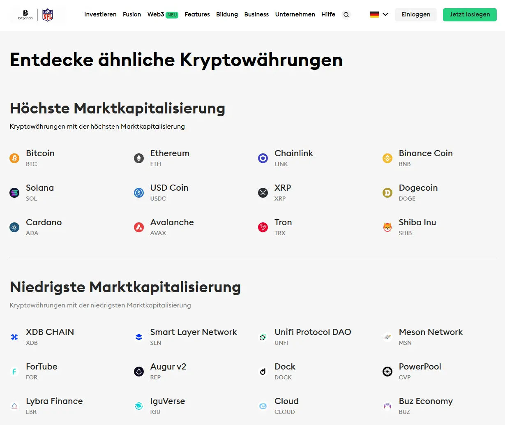This screenshot has height=425, width=505.
Task: Open the Augur v2 name link
Action: [x=168, y=367]
